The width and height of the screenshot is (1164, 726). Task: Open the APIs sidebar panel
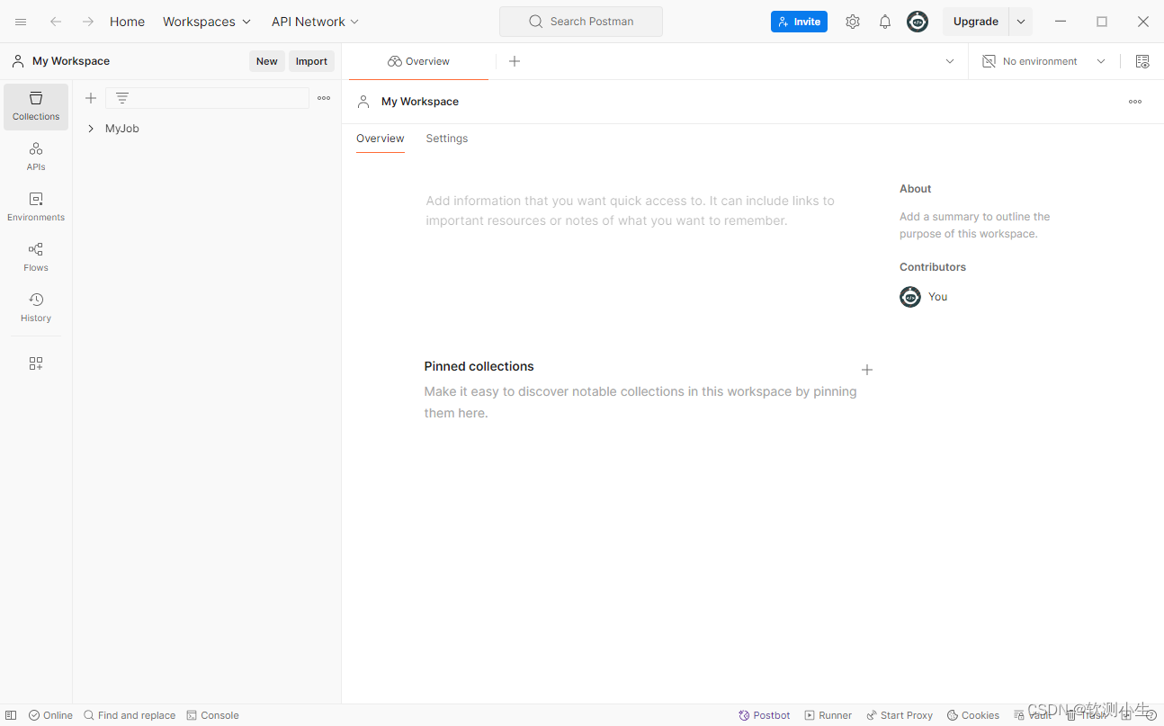(x=36, y=157)
